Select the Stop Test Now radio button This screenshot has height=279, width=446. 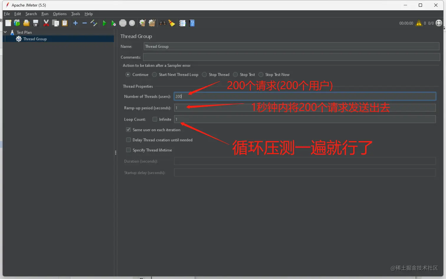(261, 75)
